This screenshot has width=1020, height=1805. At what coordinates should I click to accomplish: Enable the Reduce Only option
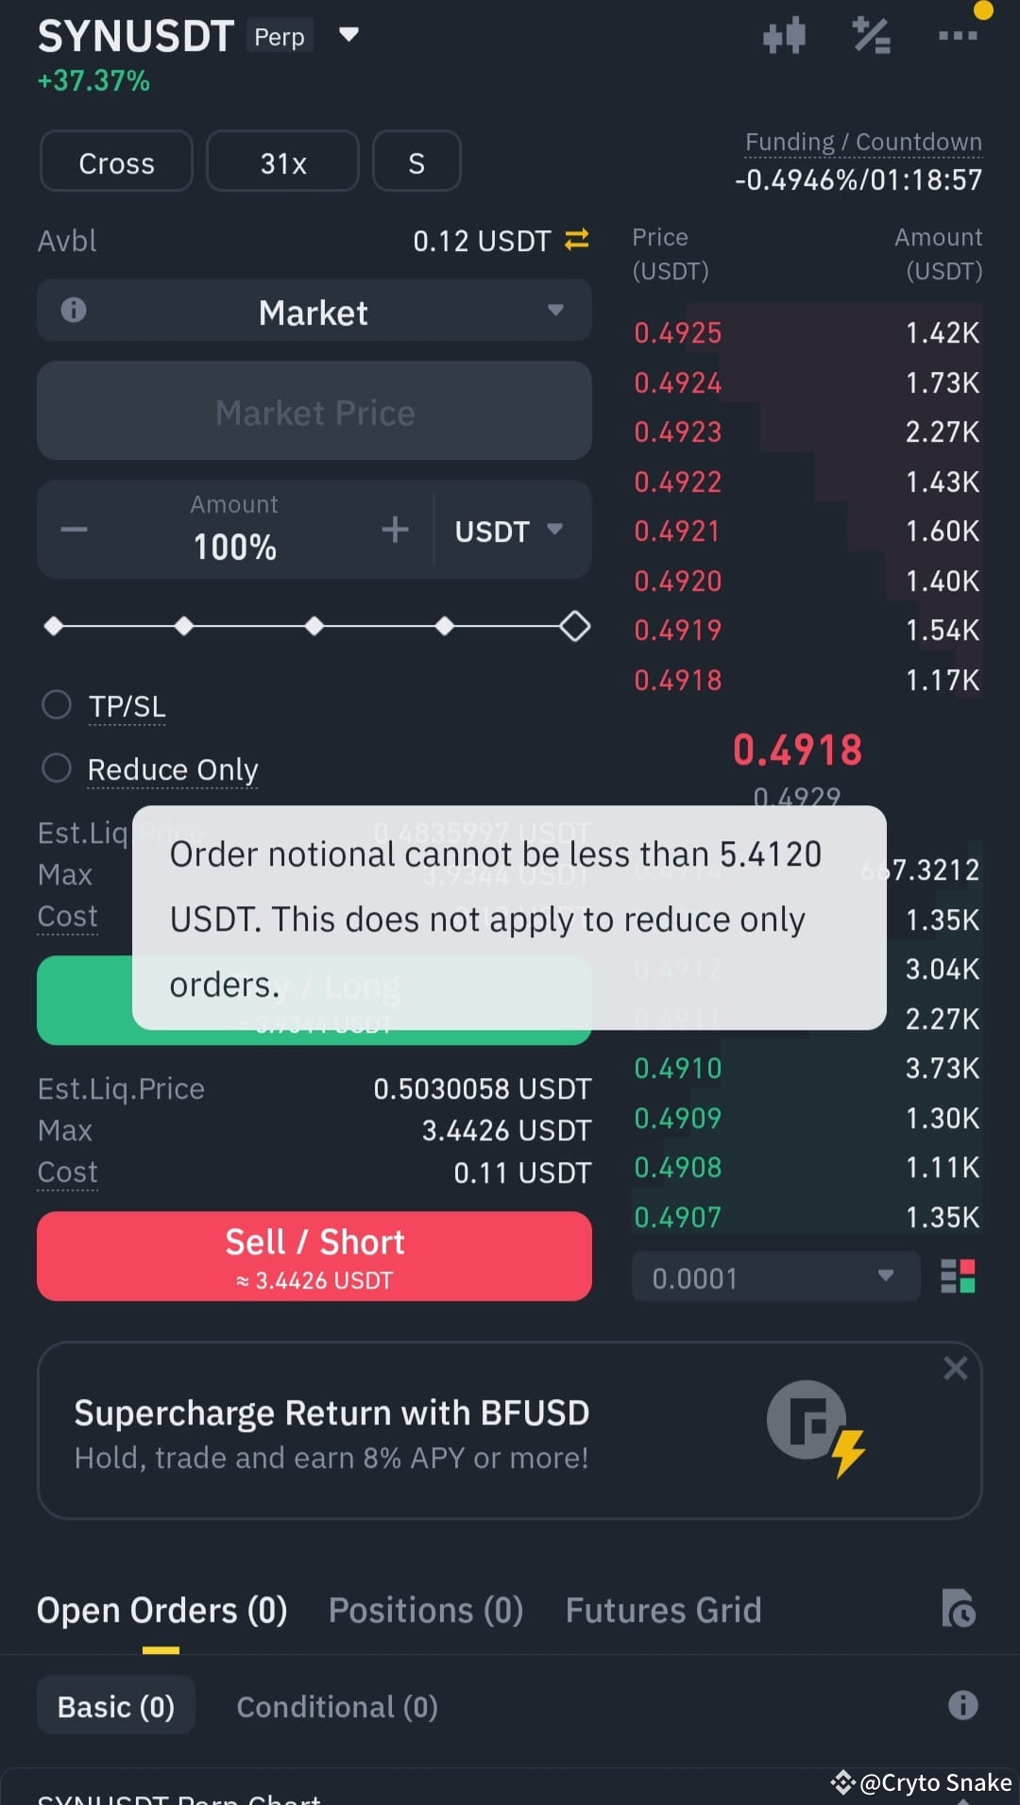(57, 768)
